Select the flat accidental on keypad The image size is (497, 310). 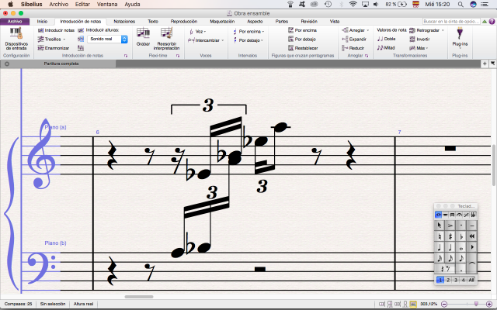(461, 236)
